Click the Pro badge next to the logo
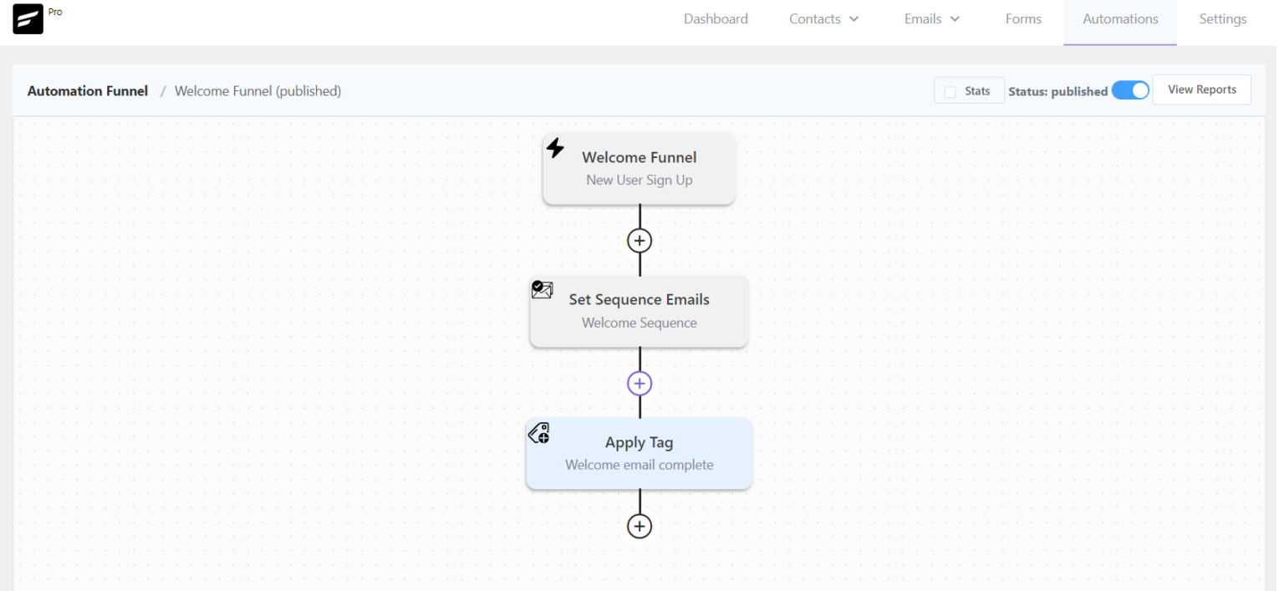1284x591 pixels. pos(54,11)
